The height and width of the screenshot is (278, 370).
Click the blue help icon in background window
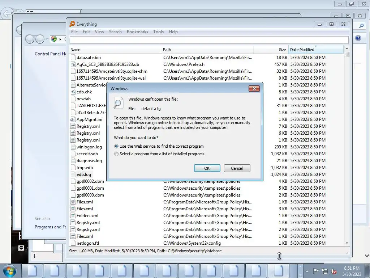point(358,38)
